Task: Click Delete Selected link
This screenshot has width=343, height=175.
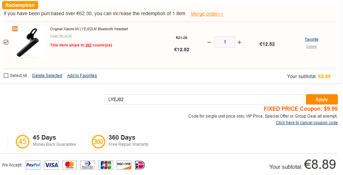Action: click(x=47, y=76)
